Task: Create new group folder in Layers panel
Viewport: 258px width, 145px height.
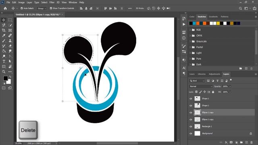Action: click(241, 142)
